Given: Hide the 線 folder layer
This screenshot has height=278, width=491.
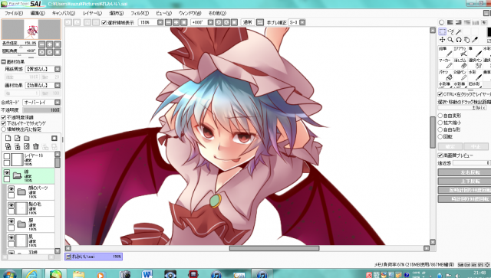Looking at the screenshot, I should pyautogui.click(x=7, y=172).
